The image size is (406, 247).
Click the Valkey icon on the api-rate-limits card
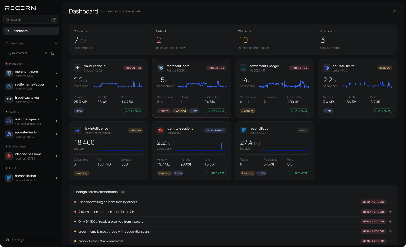(x=327, y=68)
